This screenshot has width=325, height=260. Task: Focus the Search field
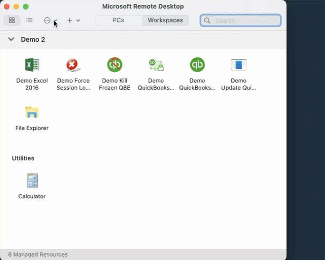[x=240, y=20]
